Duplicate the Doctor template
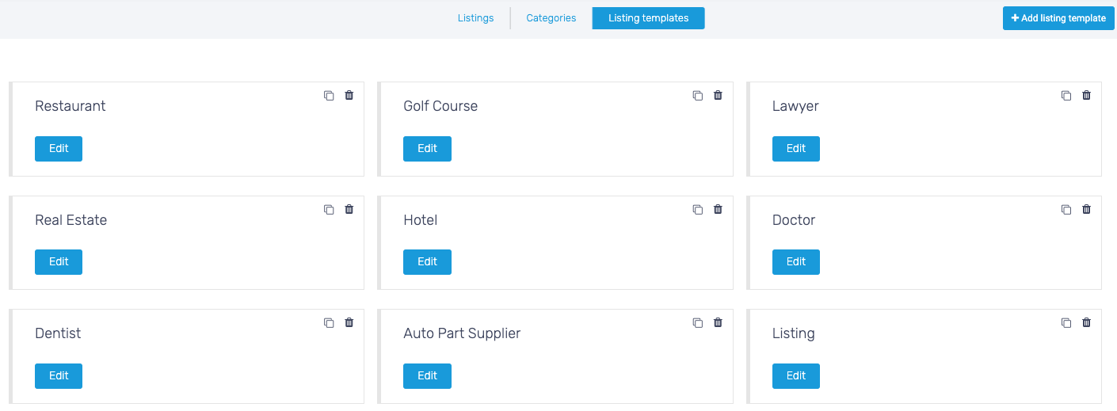This screenshot has width=1117, height=411. (1066, 210)
